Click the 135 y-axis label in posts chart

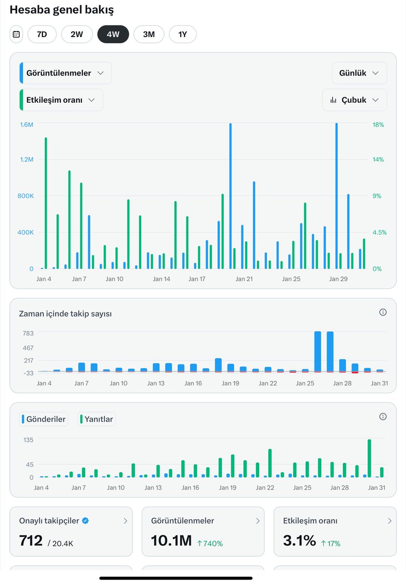28,439
